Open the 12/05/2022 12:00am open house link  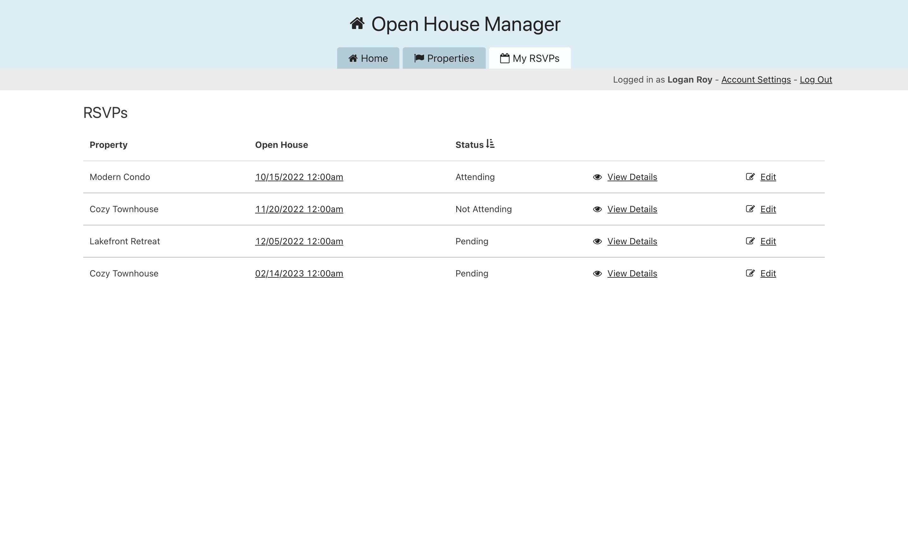[x=299, y=241]
